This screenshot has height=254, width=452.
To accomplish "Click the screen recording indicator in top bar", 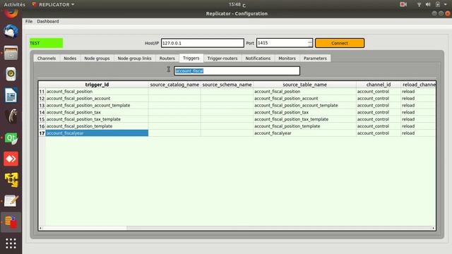I will (x=403, y=4).
